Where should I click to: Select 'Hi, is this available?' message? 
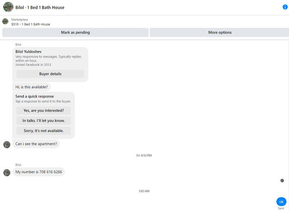click(32, 87)
